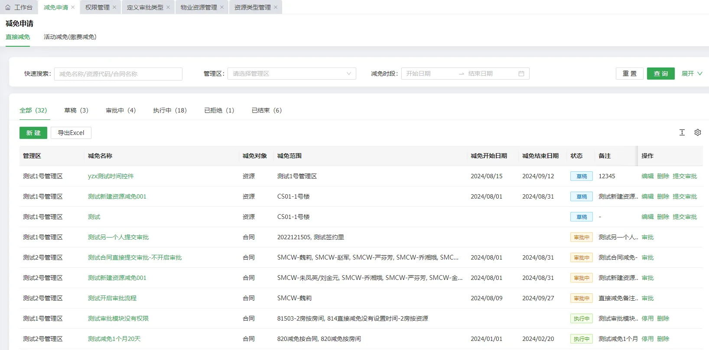709x350 pixels.
Task: Click cell 2022121505, 测试签约里
Action: [x=311, y=237]
